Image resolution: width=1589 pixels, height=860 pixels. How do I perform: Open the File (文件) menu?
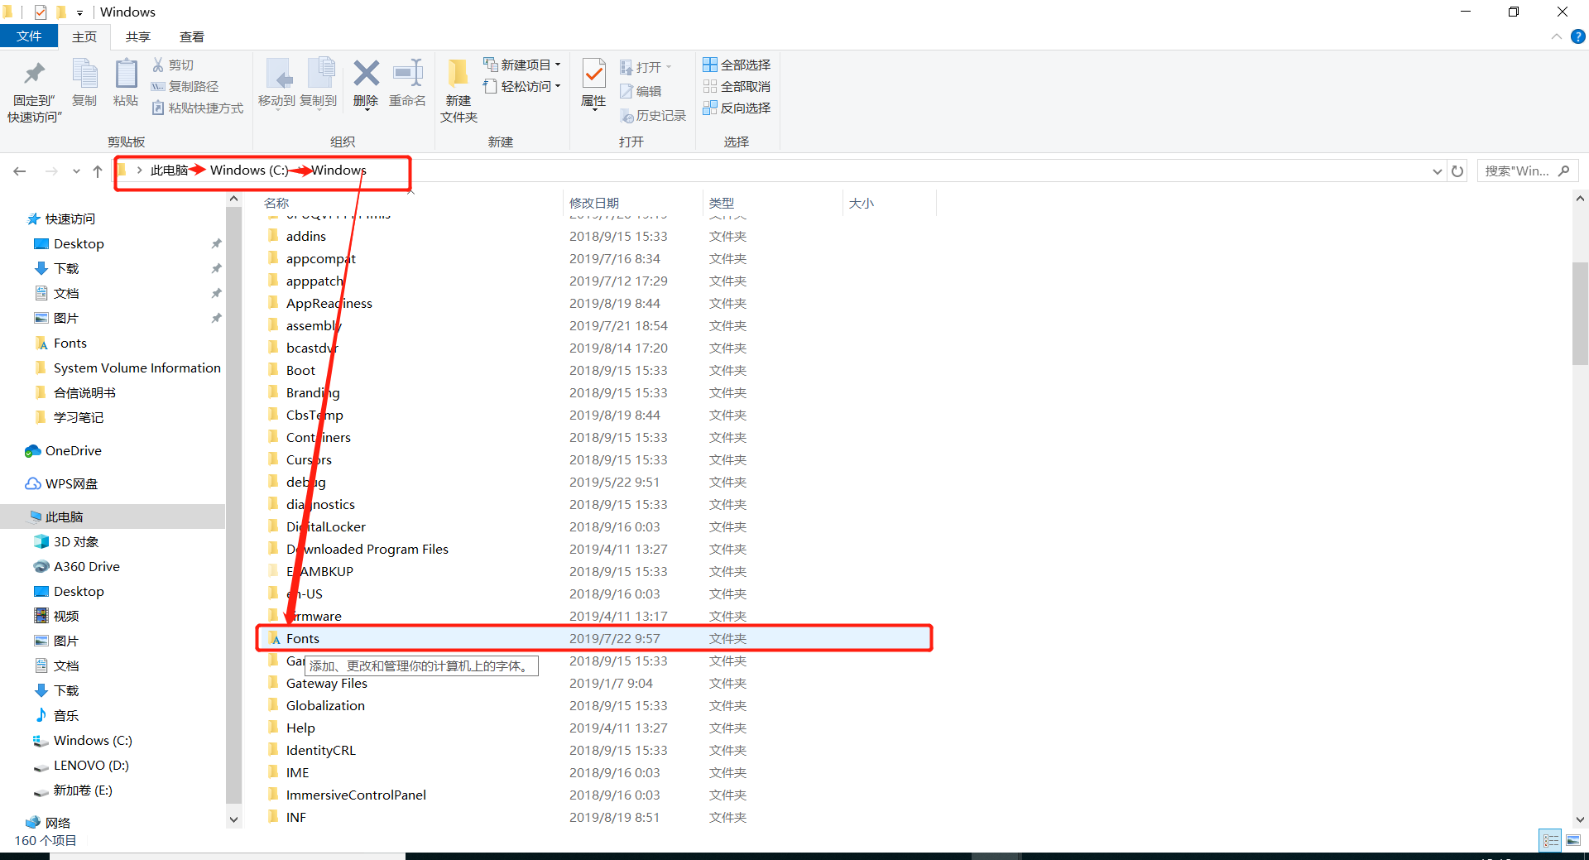click(x=29, y=36)
